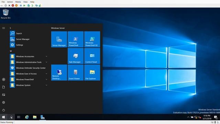
Task: Open the Help menu
Action: tap(32, 2)
